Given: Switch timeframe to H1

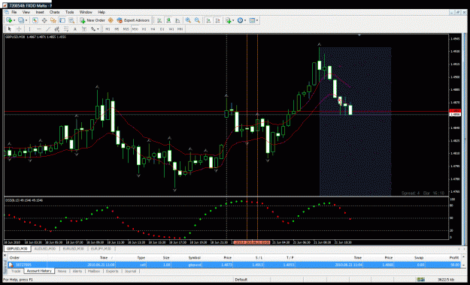Looking at the screenshot, I should click(x=144, y=29).
